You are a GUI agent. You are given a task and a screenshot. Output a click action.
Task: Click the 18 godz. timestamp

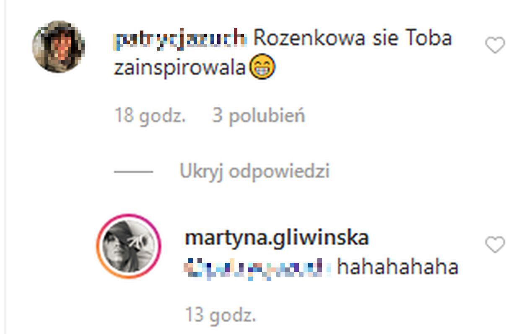click(x=150, y=116)
